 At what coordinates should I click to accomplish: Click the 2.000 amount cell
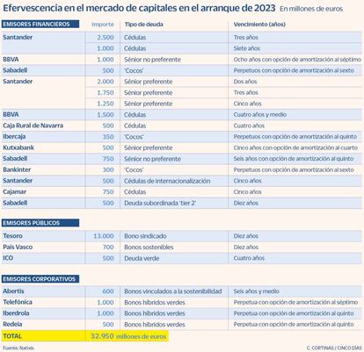[106, 82]
